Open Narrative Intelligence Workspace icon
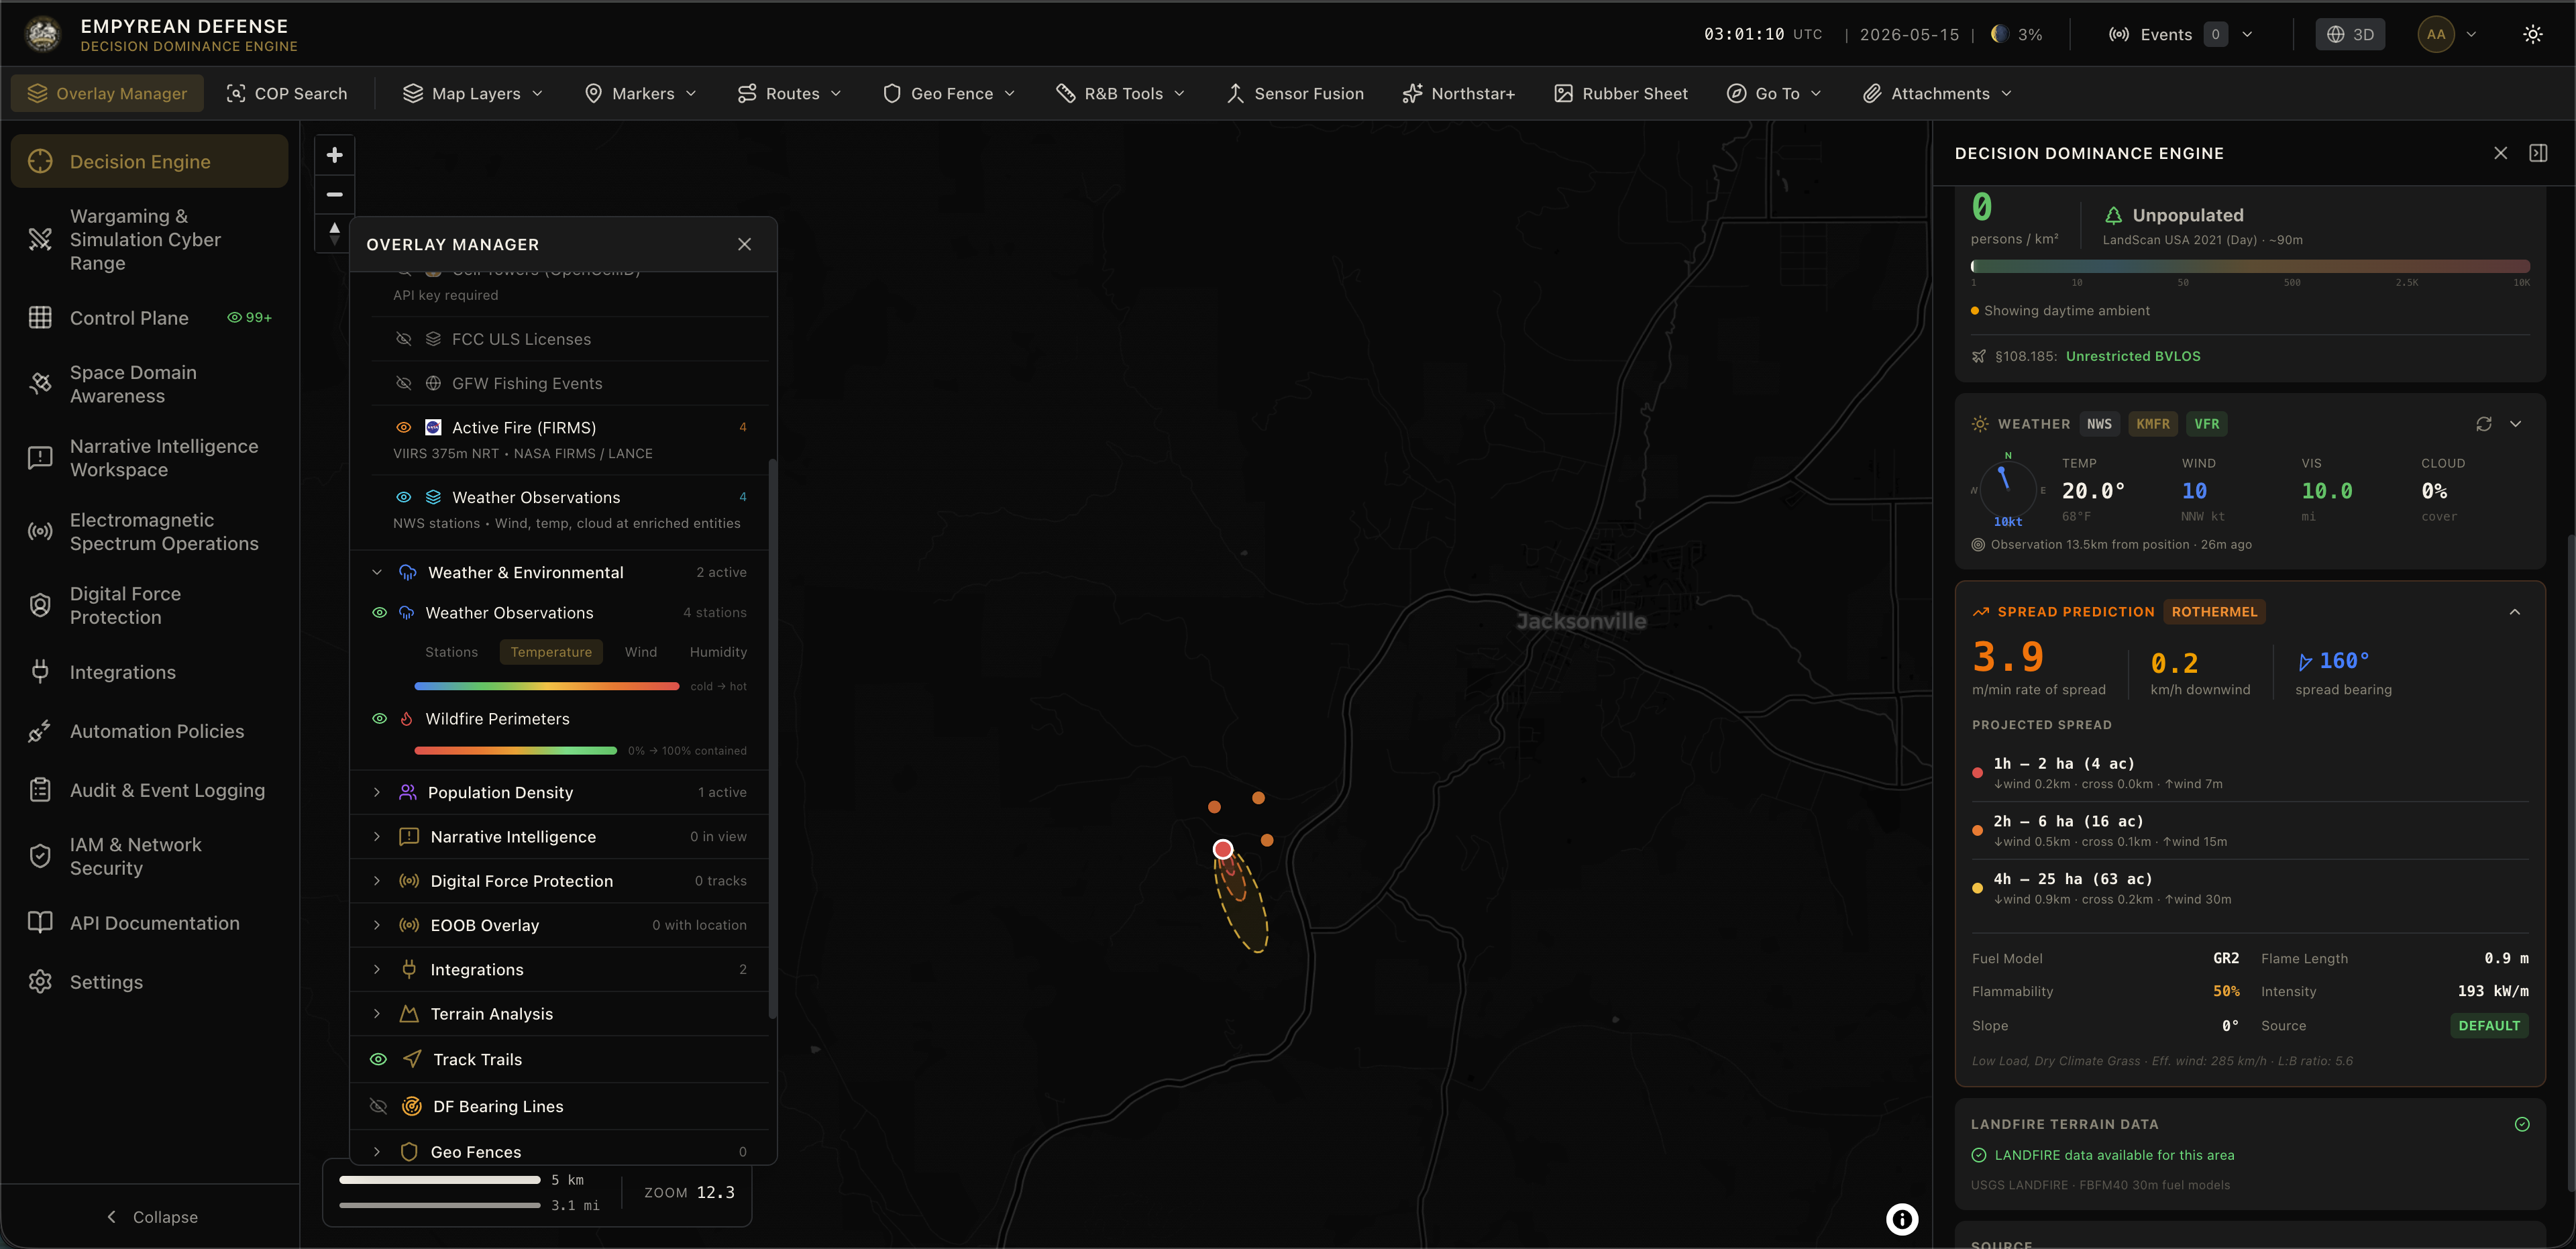This screenshot has height=1249, width=2576. 40,458
